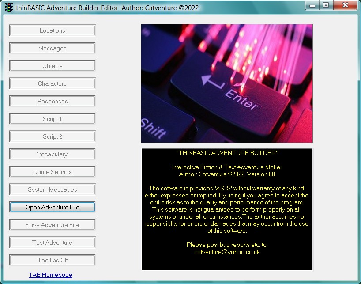The height and width of the screenshot is (284, 361).
Task: Follow the TAB Homepage link
Action: (x=50, y=275)
